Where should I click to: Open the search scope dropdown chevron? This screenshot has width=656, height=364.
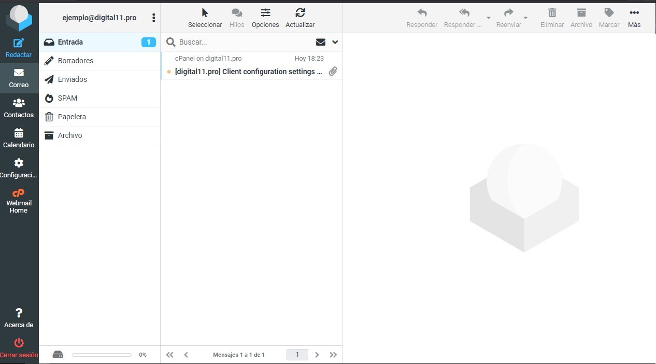coord(335,41)
